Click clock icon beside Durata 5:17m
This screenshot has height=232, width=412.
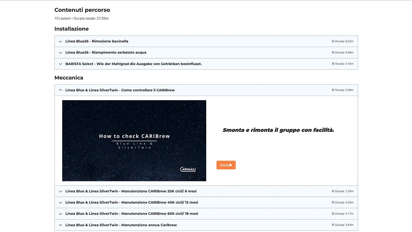(x=333, y=214)
